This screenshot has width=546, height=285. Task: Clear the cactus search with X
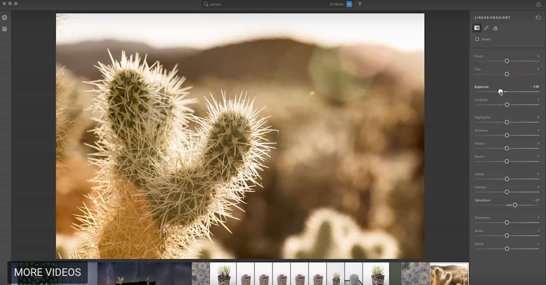349,4
